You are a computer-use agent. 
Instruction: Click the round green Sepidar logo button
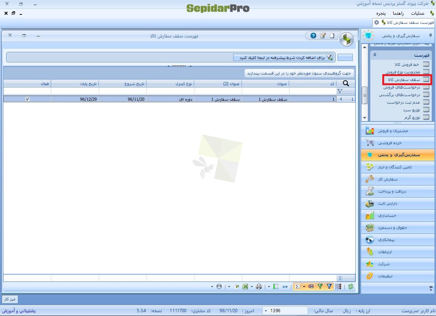coord(346,39)
